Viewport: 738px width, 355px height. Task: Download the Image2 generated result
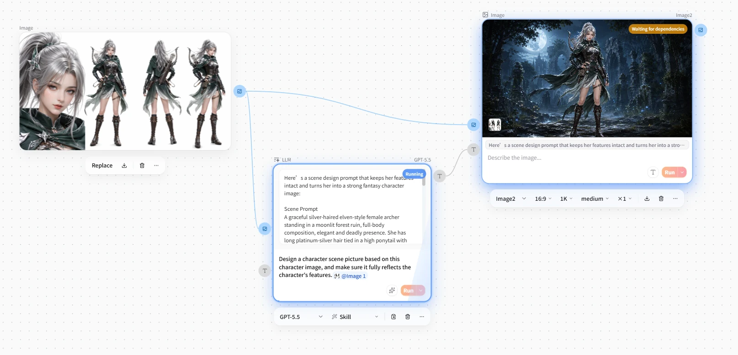tap(647, 198)
